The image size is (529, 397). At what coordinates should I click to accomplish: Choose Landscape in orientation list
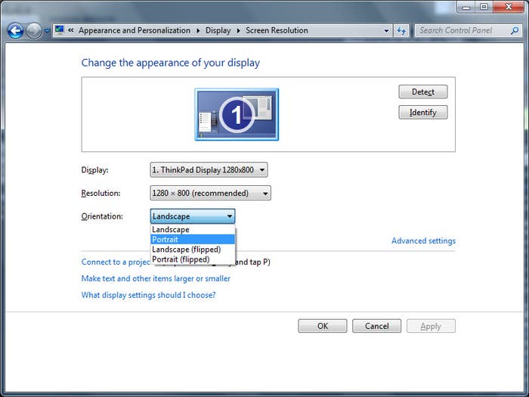(193, 230)
